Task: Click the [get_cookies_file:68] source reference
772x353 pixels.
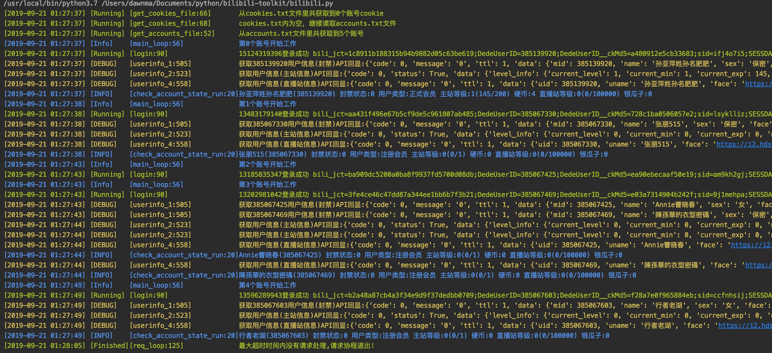Action: pyautogui.click(x=170, y=23)
